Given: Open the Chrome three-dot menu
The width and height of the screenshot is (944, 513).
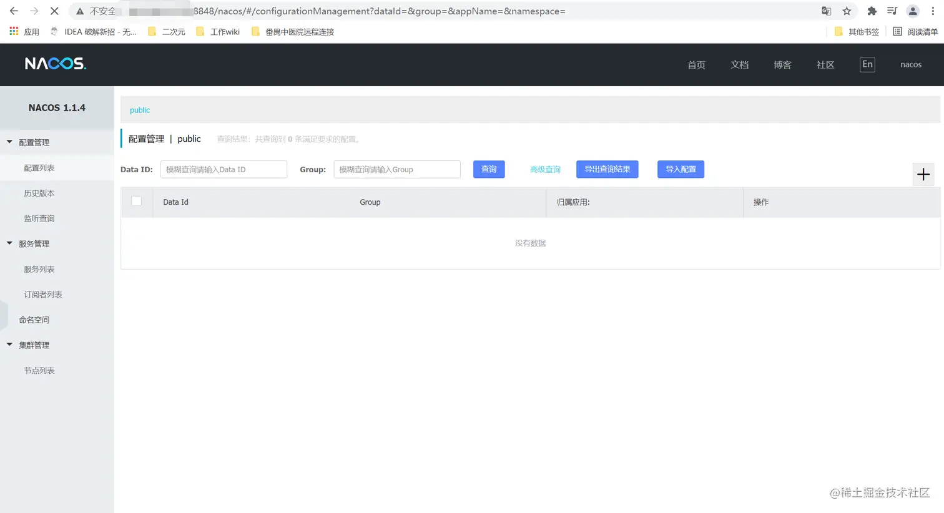Looking at the screenshot, I should click(x=933, y=11).
